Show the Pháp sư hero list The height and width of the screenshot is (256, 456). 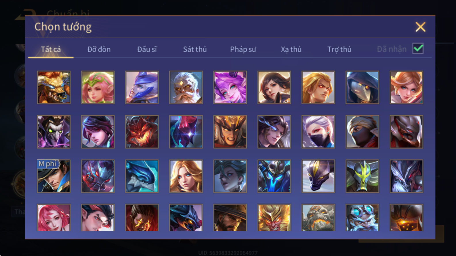[x=243, y=49]
